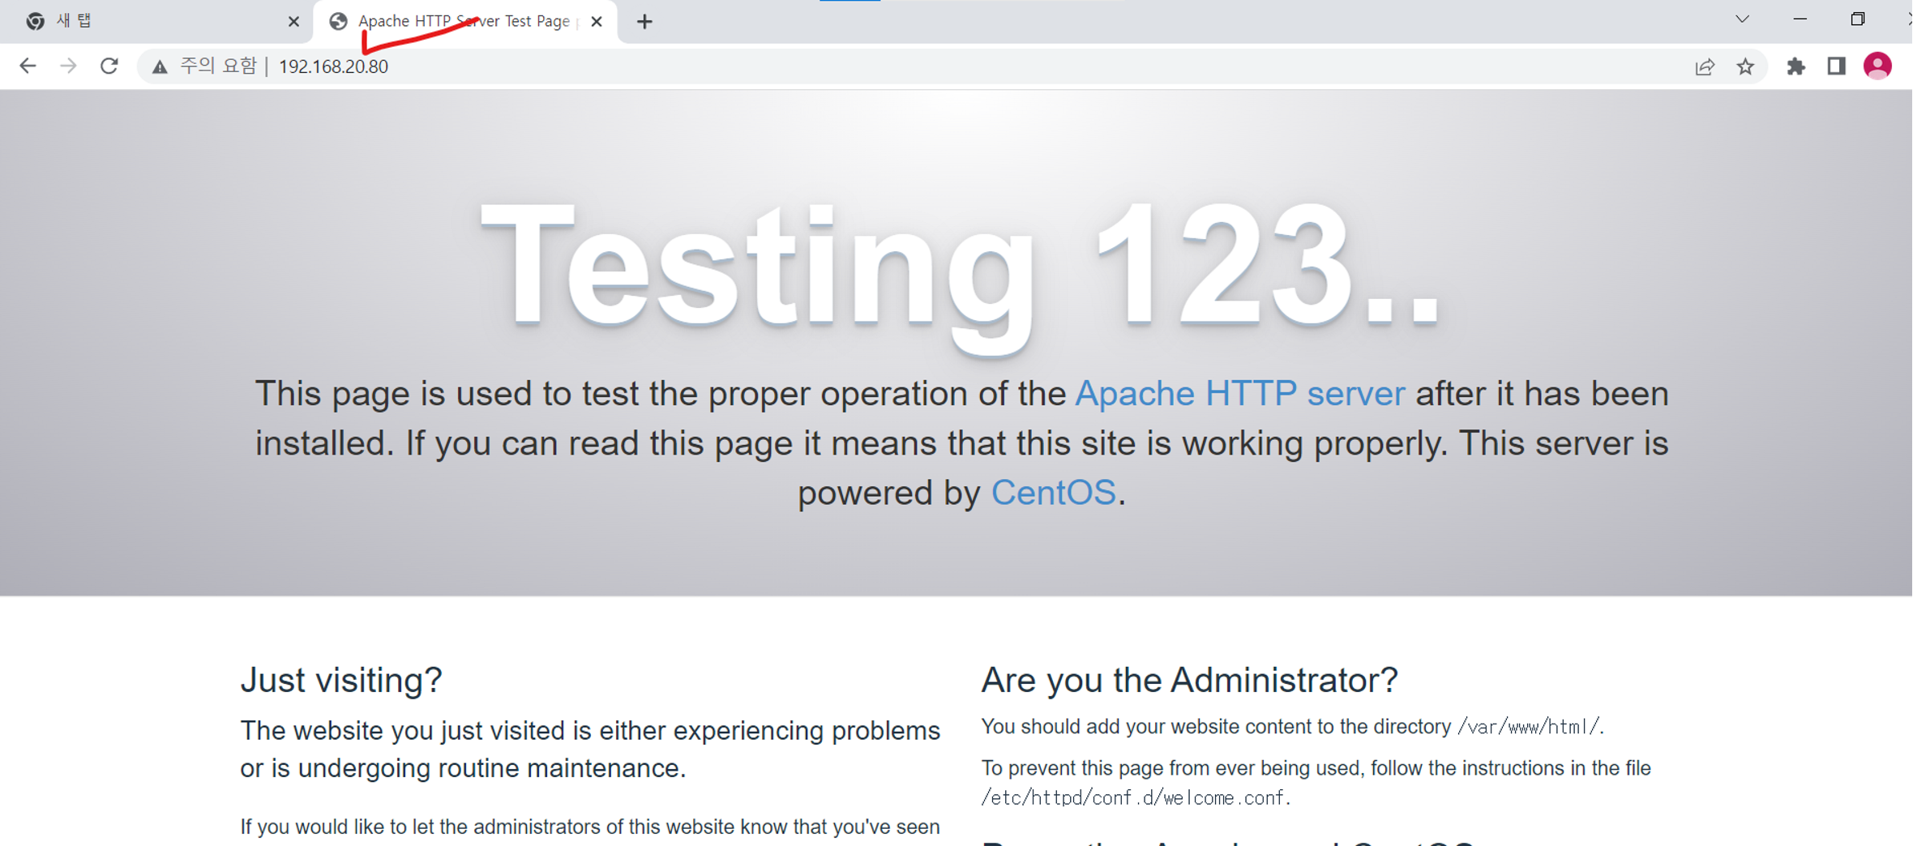The image size is (1913, 846).
Task: Share this page via share icon
Action: pyautogui.click(x=1705, y=66)
